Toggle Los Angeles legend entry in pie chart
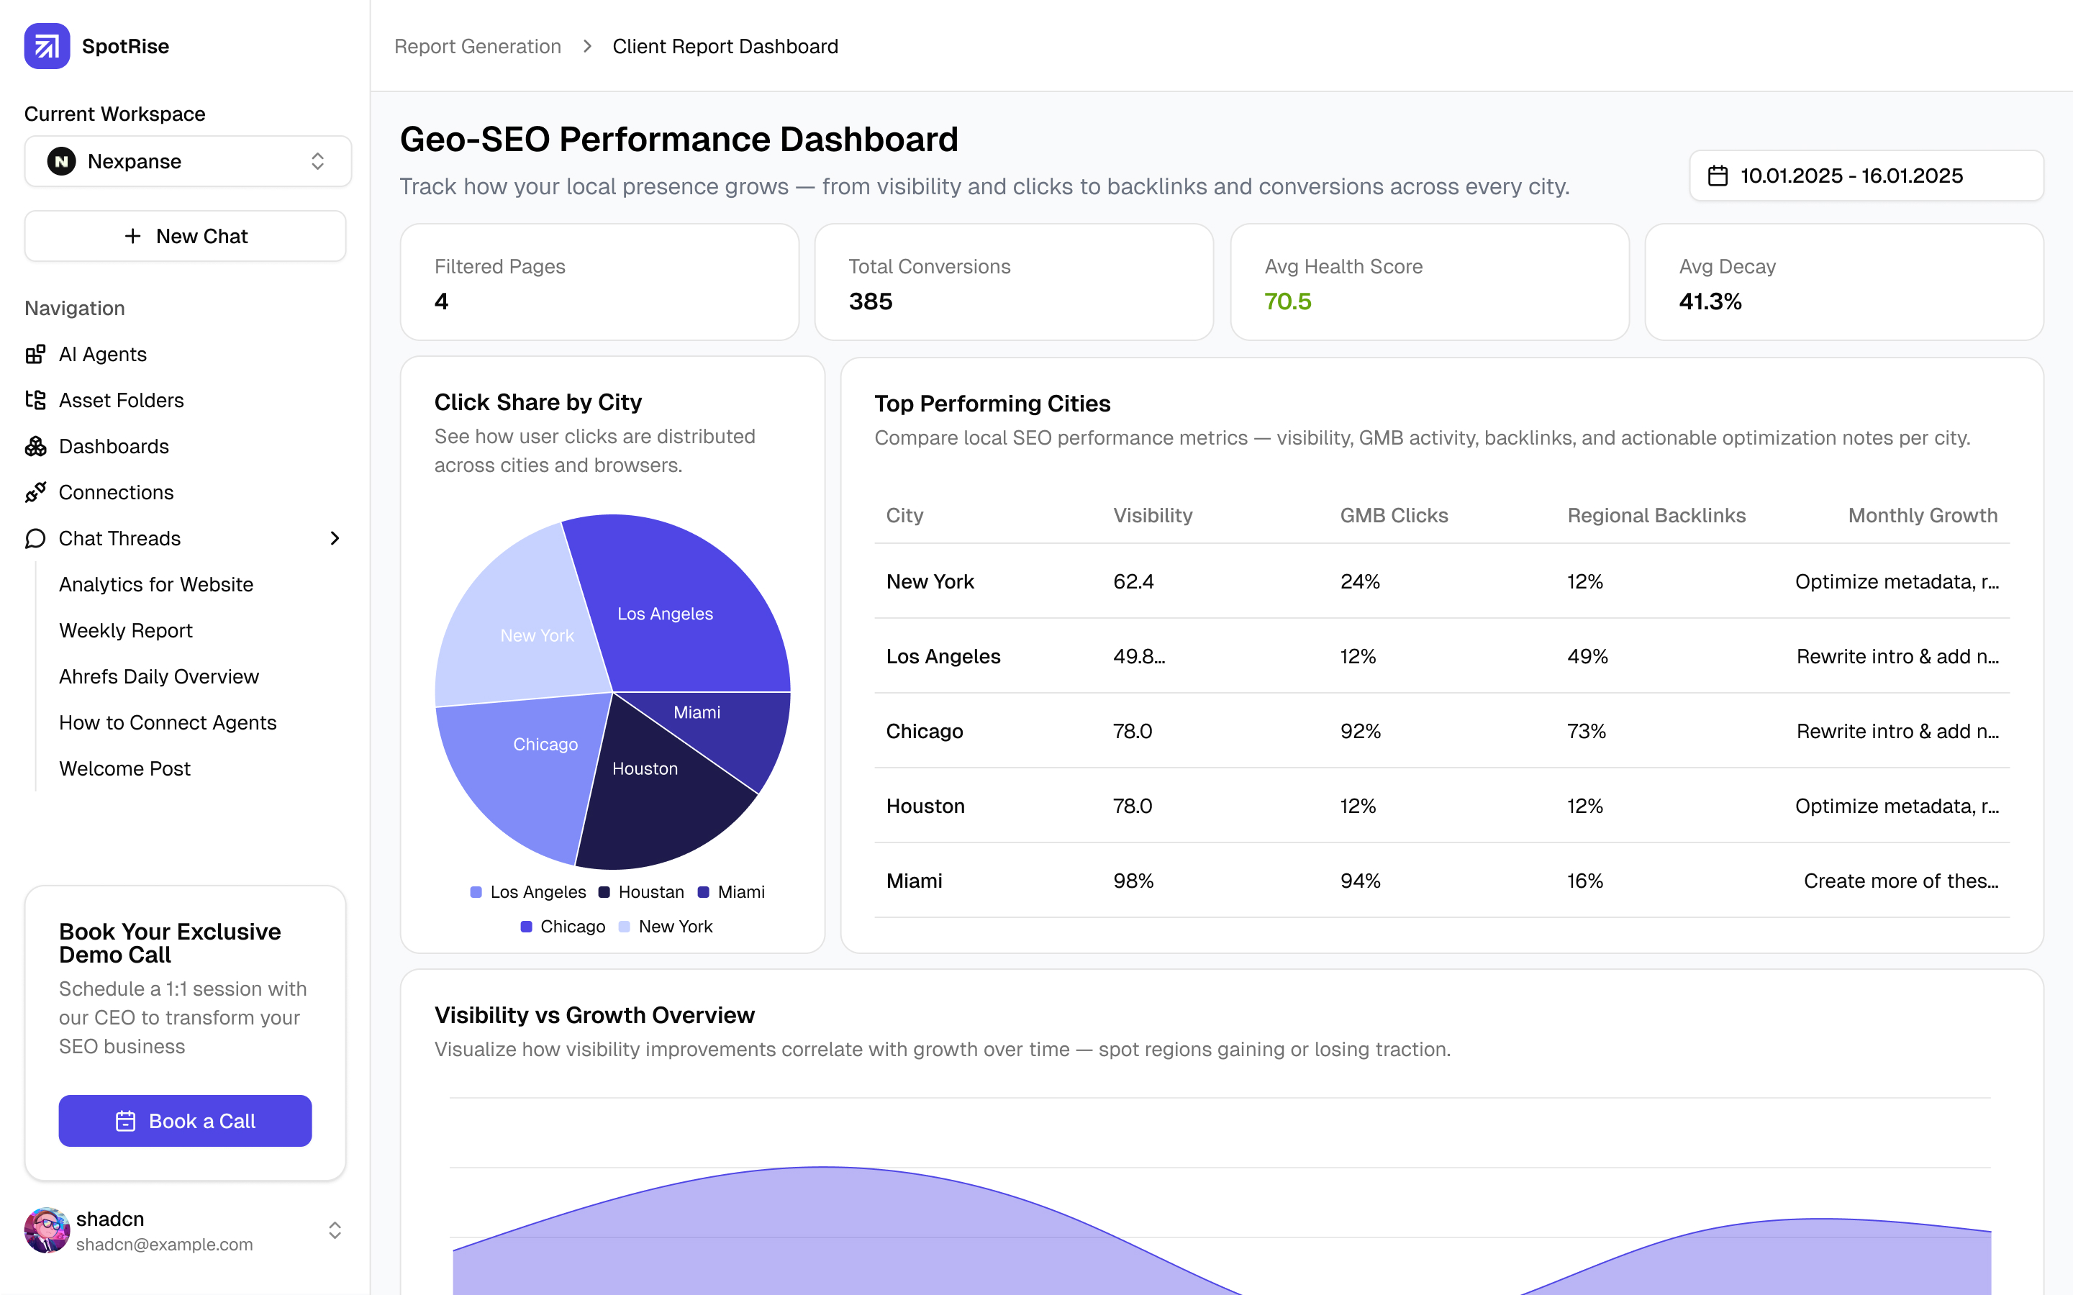2073x1295 pixels. 527,892
